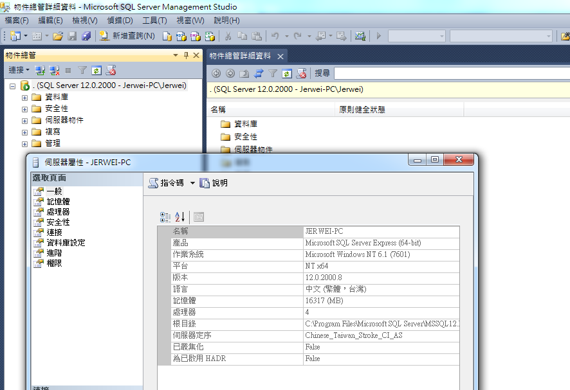Open the 偵錯(D) menu
The image size is (570, 390).
tap(120, 21)
